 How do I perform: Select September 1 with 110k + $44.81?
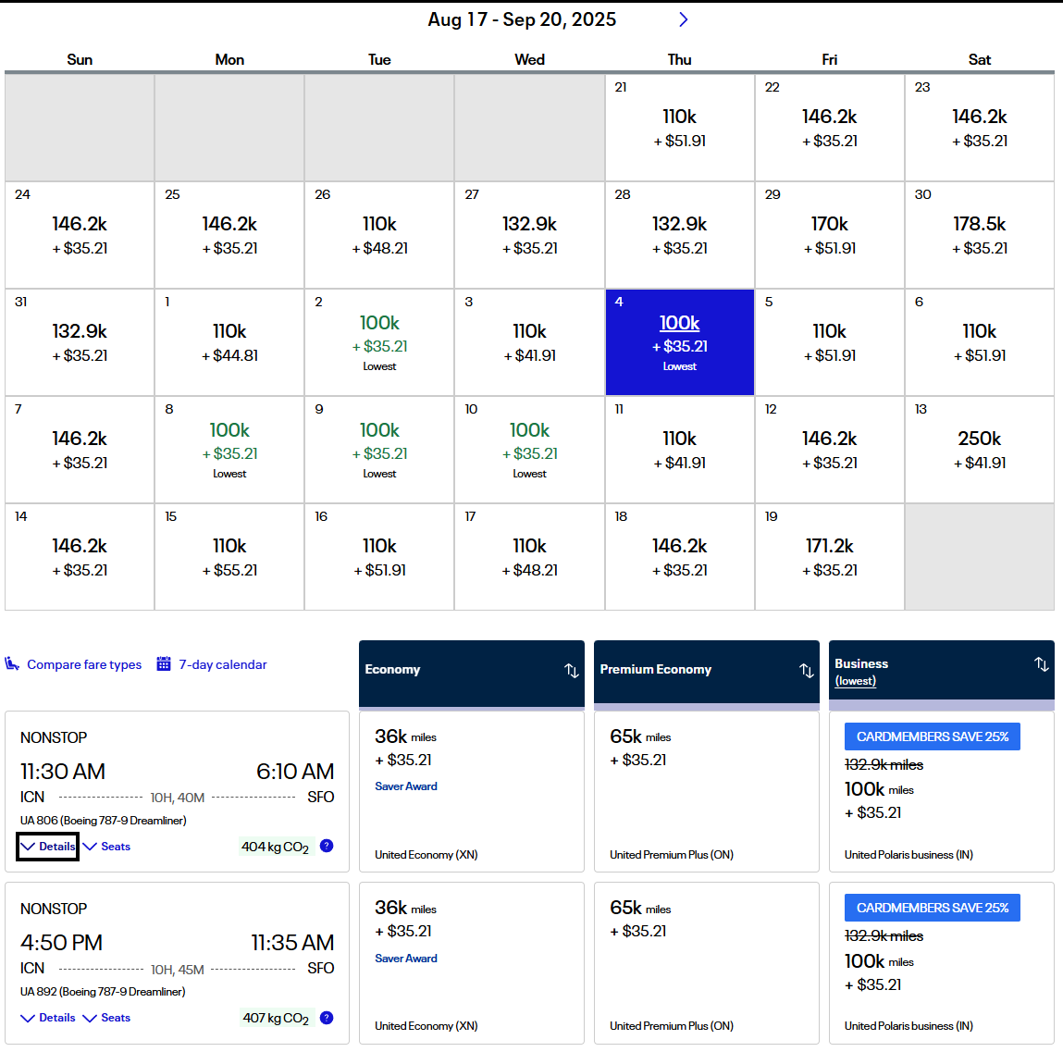(x=229, y=342)
